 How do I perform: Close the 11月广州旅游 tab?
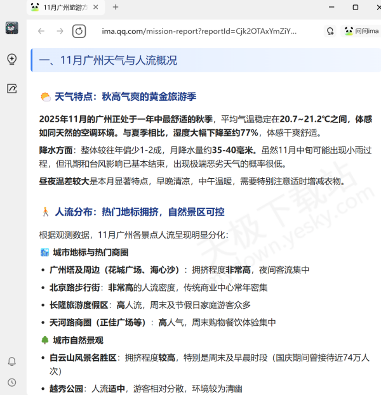(95, 7)
